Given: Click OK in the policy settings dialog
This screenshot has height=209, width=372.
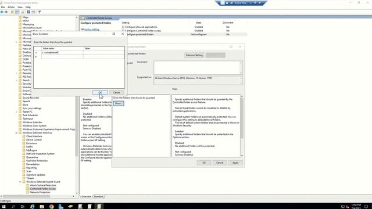Looking at the screenshot, I should 204,163.
